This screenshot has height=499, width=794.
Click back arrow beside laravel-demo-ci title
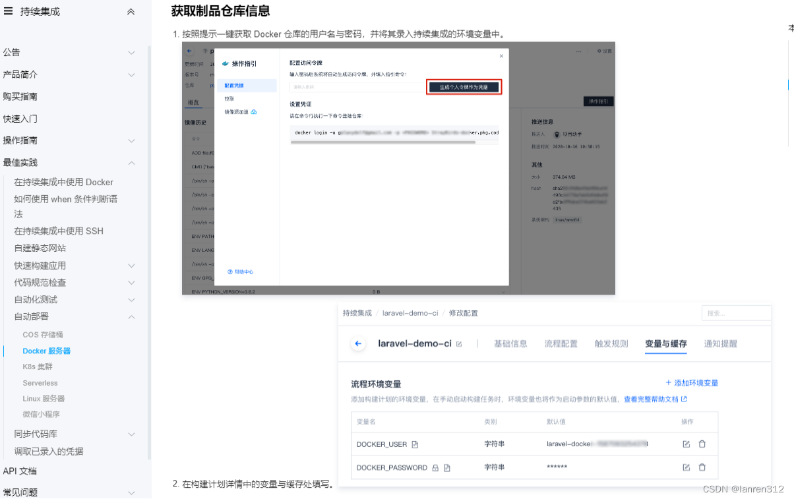pos(358,343)
